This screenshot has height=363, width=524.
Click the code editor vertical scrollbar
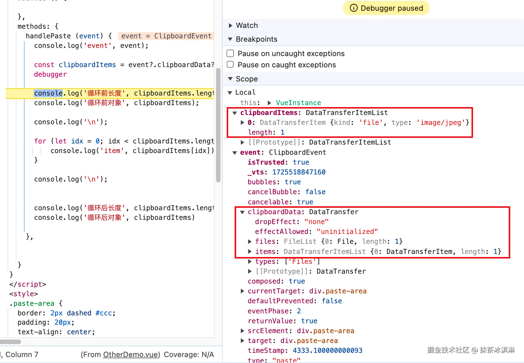click(x=218, y=125)
